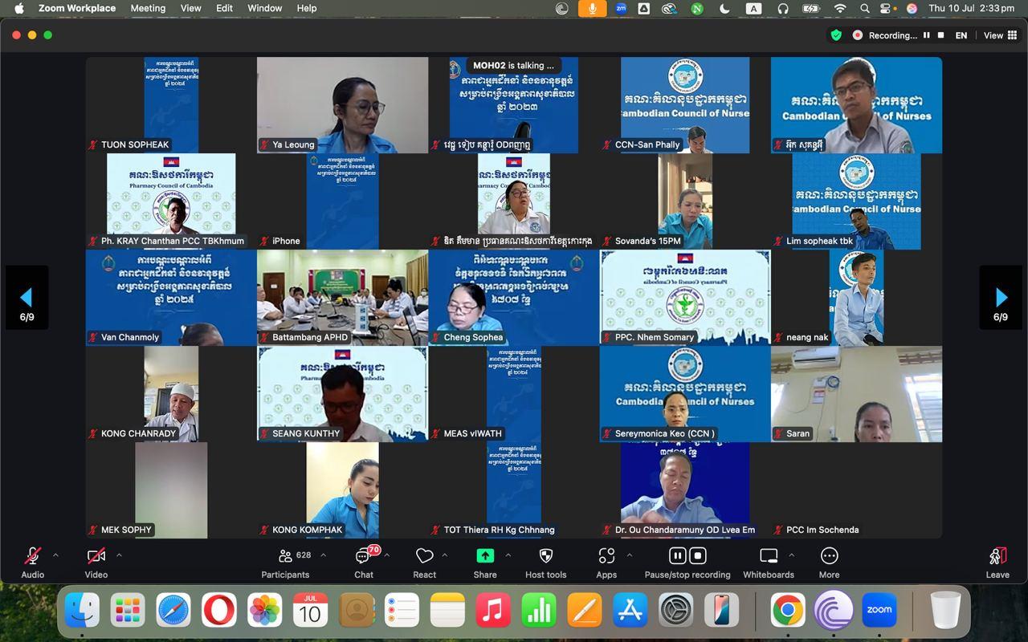Expand audio options chevron
1028x642 pixels.
tap(55, 555)
